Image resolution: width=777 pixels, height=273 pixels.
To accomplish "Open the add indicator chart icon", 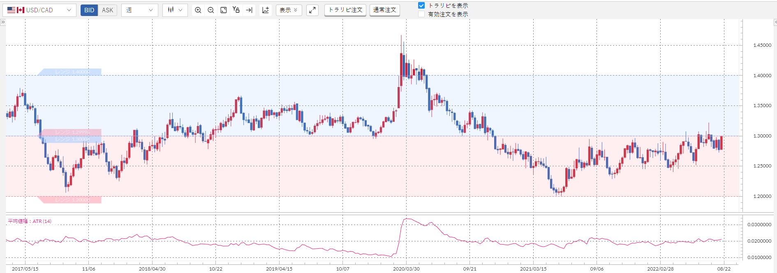I will coord(266,10).
